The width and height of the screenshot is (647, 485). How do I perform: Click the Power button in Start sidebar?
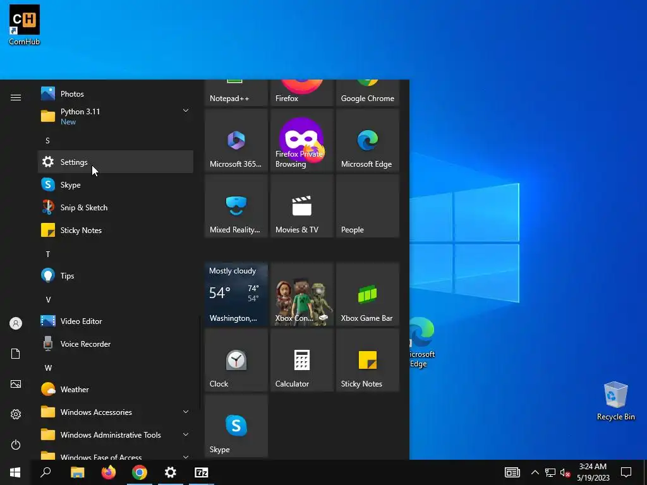pyautogui.click(x=16, y=445)
